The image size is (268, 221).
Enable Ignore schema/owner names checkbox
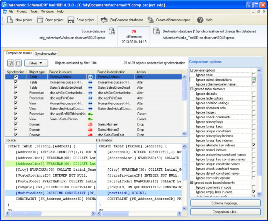point(254,84)
